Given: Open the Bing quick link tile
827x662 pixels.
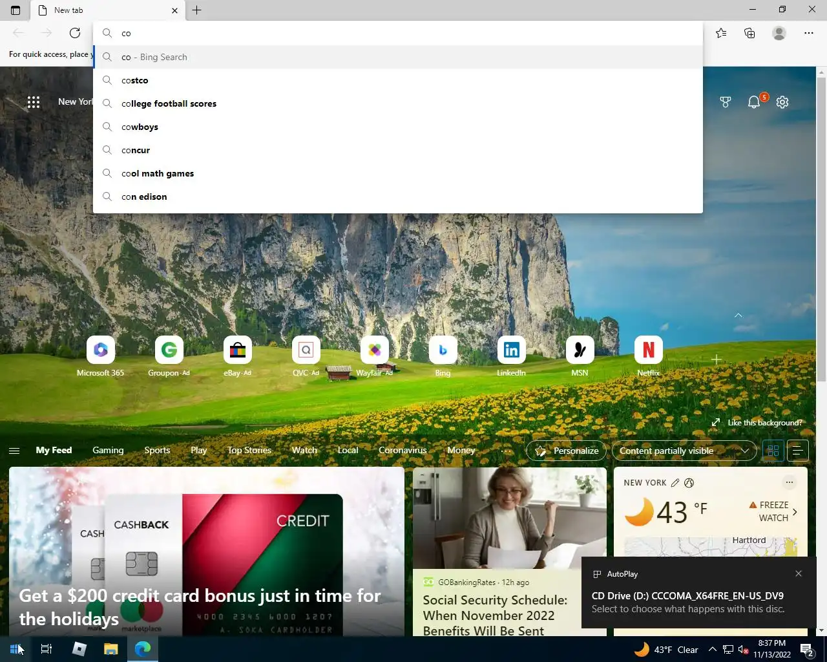Looking at the screenshot, I should pos(443,356).
